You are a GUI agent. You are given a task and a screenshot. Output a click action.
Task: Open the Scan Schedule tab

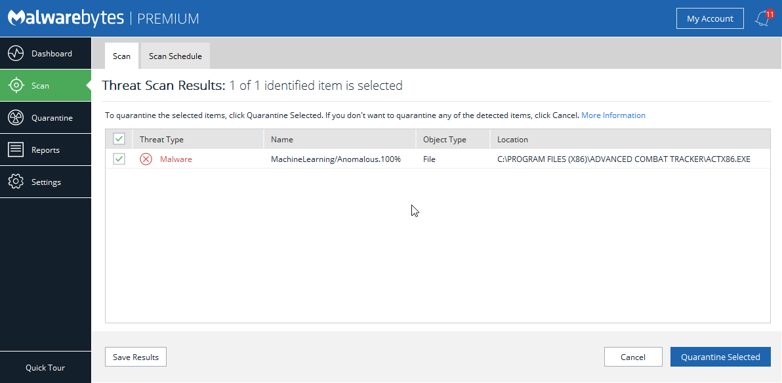click(176, 56)
